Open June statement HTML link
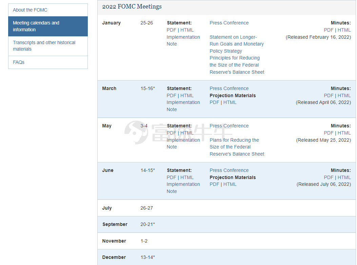 pyautogui.click(x=187, y=178)
